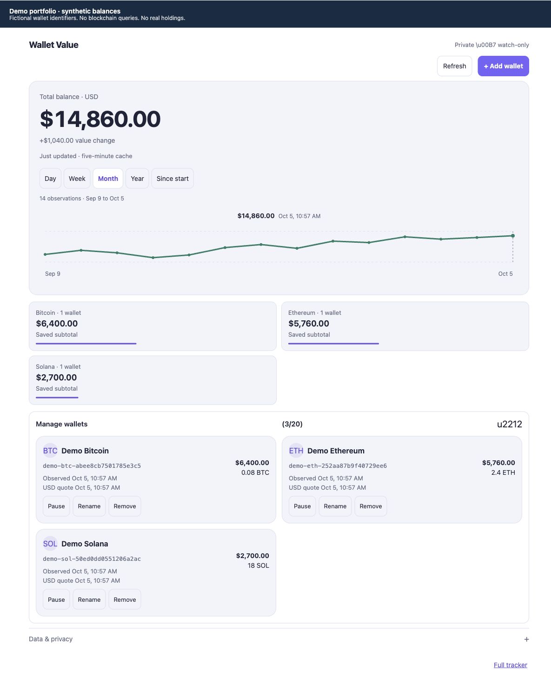
Task: Select the Year range tab
Action: (x=137, y=179)
